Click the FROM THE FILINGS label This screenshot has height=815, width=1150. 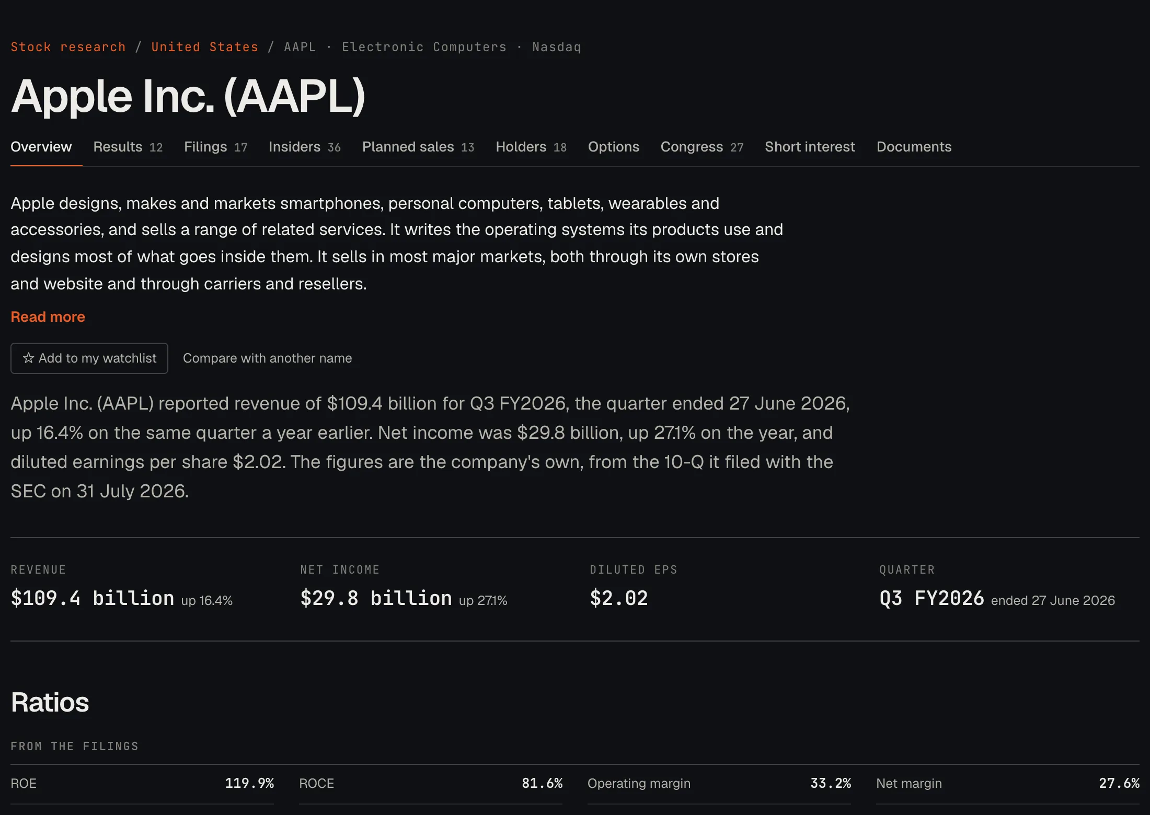click(x=75, y=747)
